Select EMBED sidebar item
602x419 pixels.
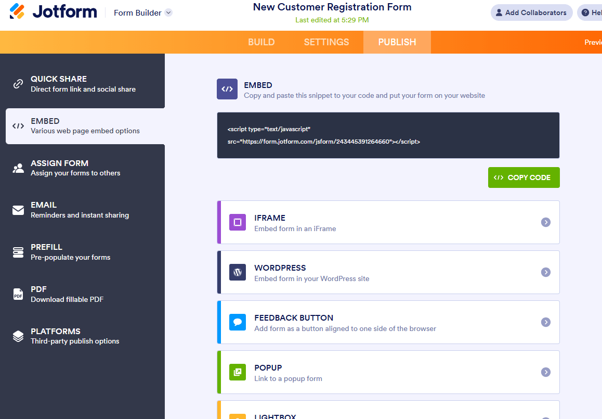point(85,126)
